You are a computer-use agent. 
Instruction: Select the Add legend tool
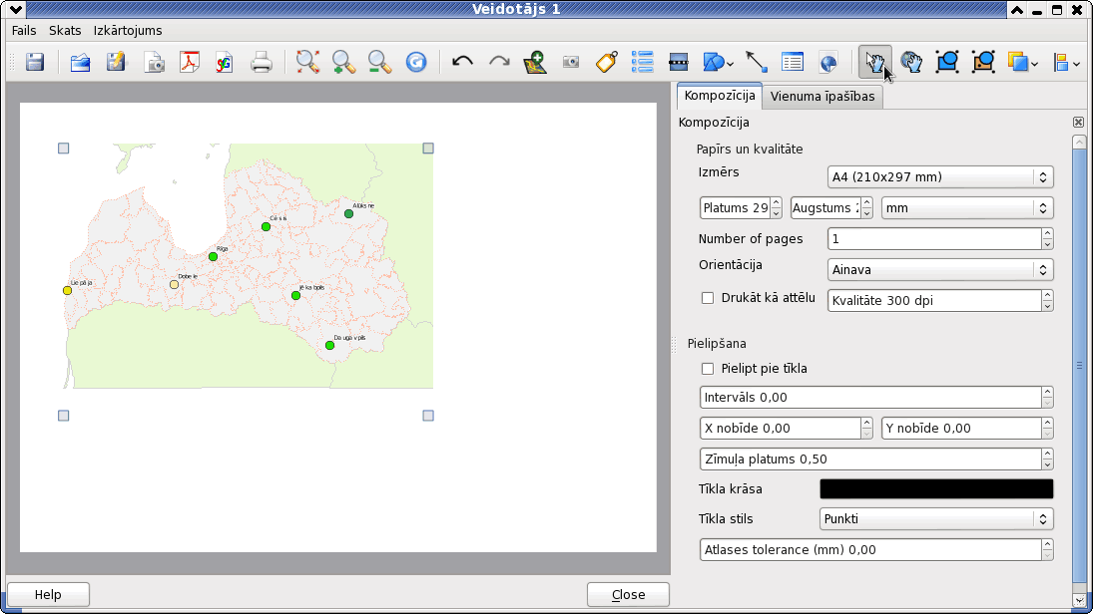(642, 63)
